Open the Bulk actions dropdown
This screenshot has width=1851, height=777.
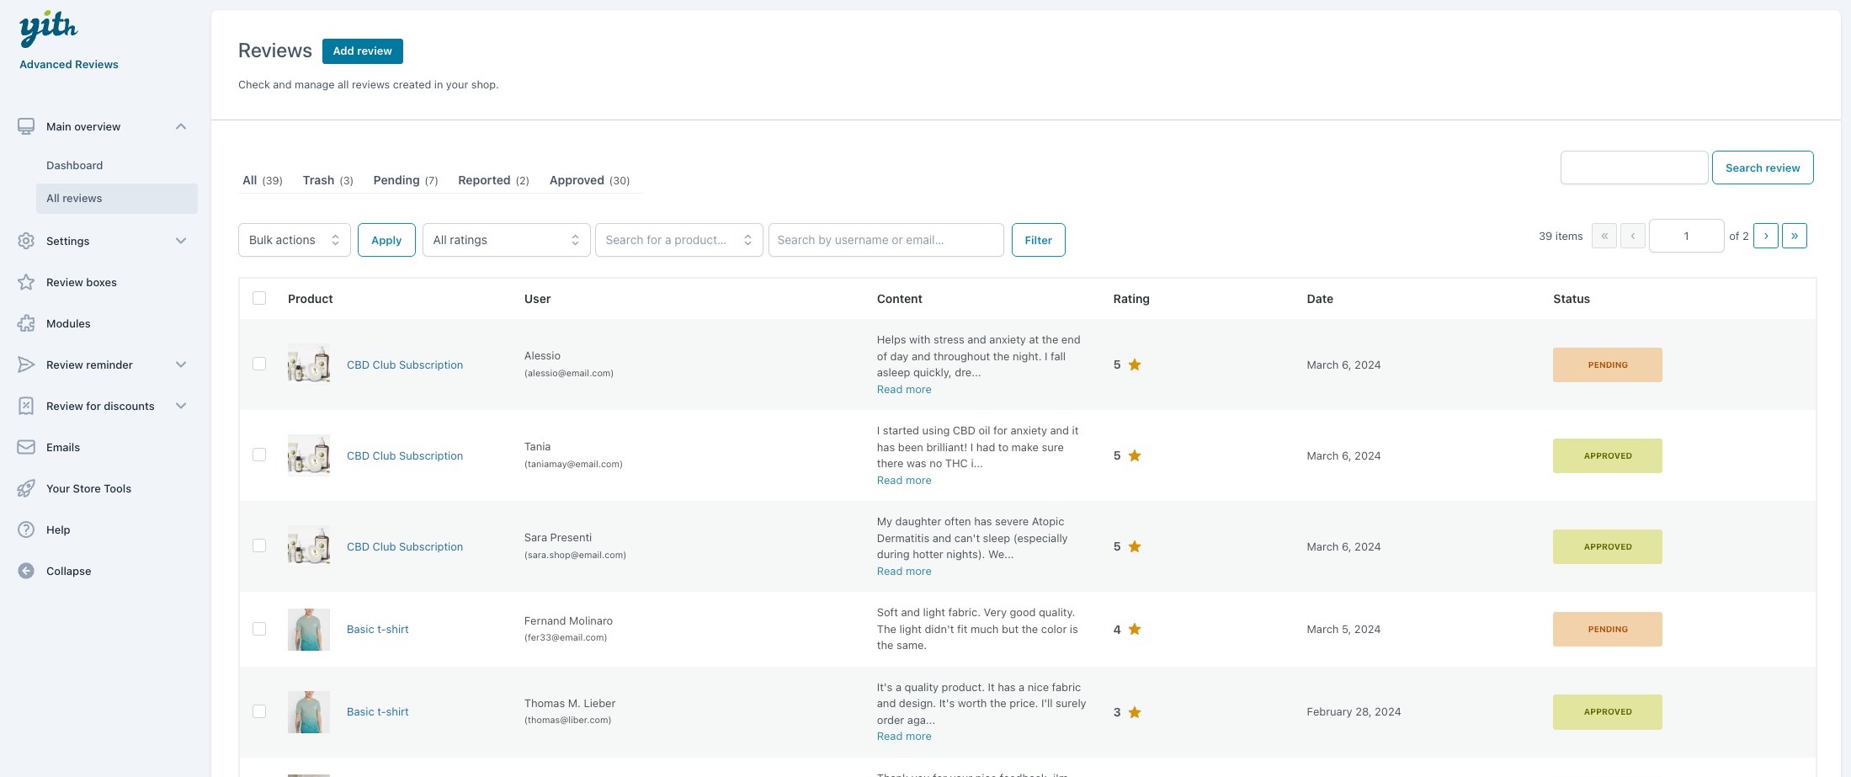click(294, 240)
